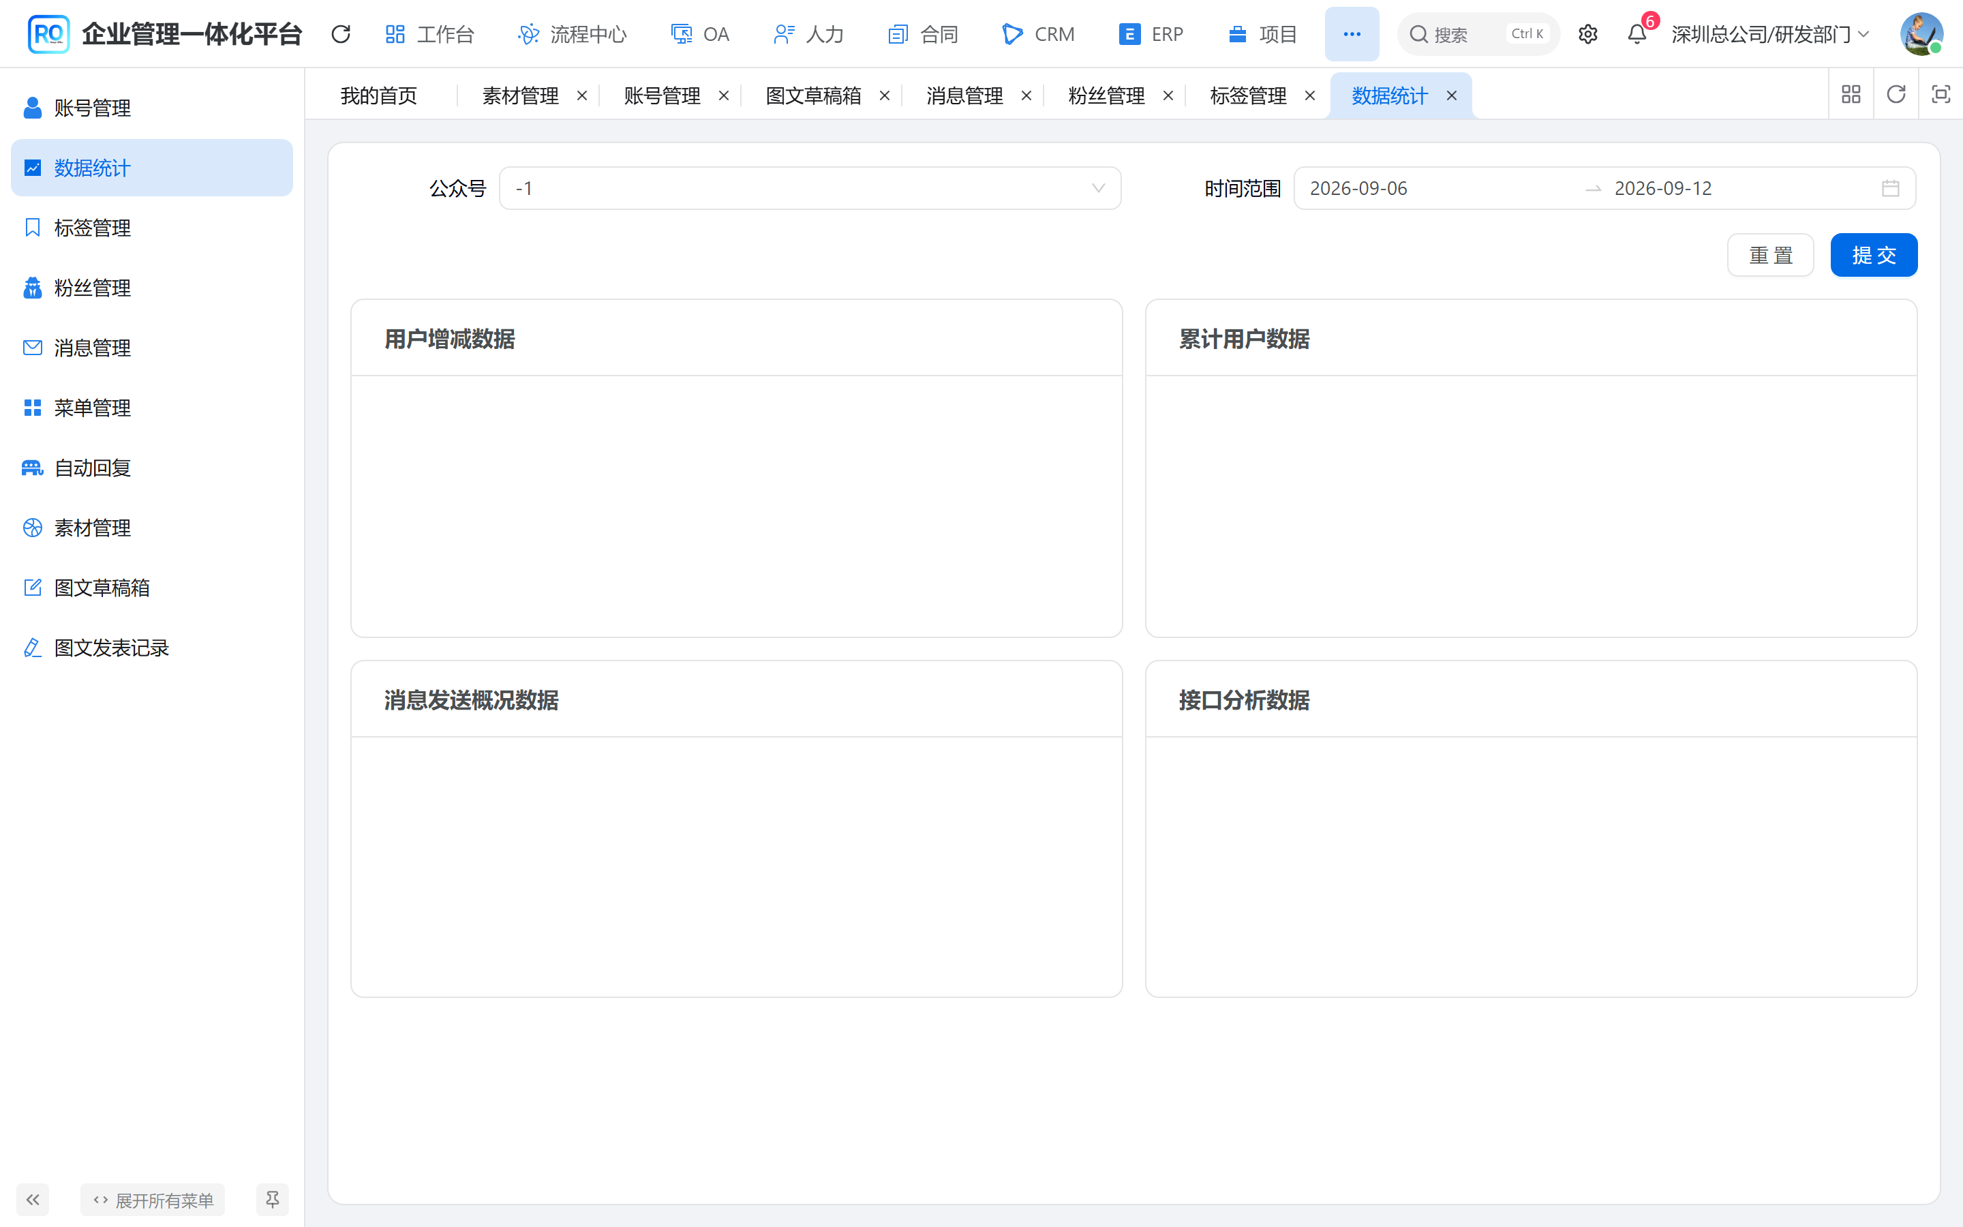Switch to ERP module
This screenshot has height=1227, width=1963.
(x=1151, y=34)
